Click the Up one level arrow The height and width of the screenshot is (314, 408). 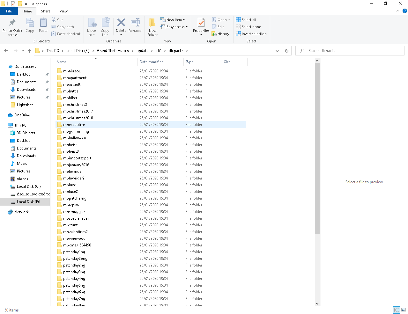pos(30,51)
